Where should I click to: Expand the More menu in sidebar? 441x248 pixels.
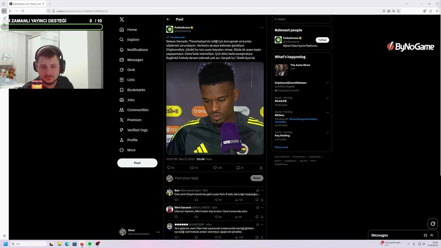[x=127, y=150]
